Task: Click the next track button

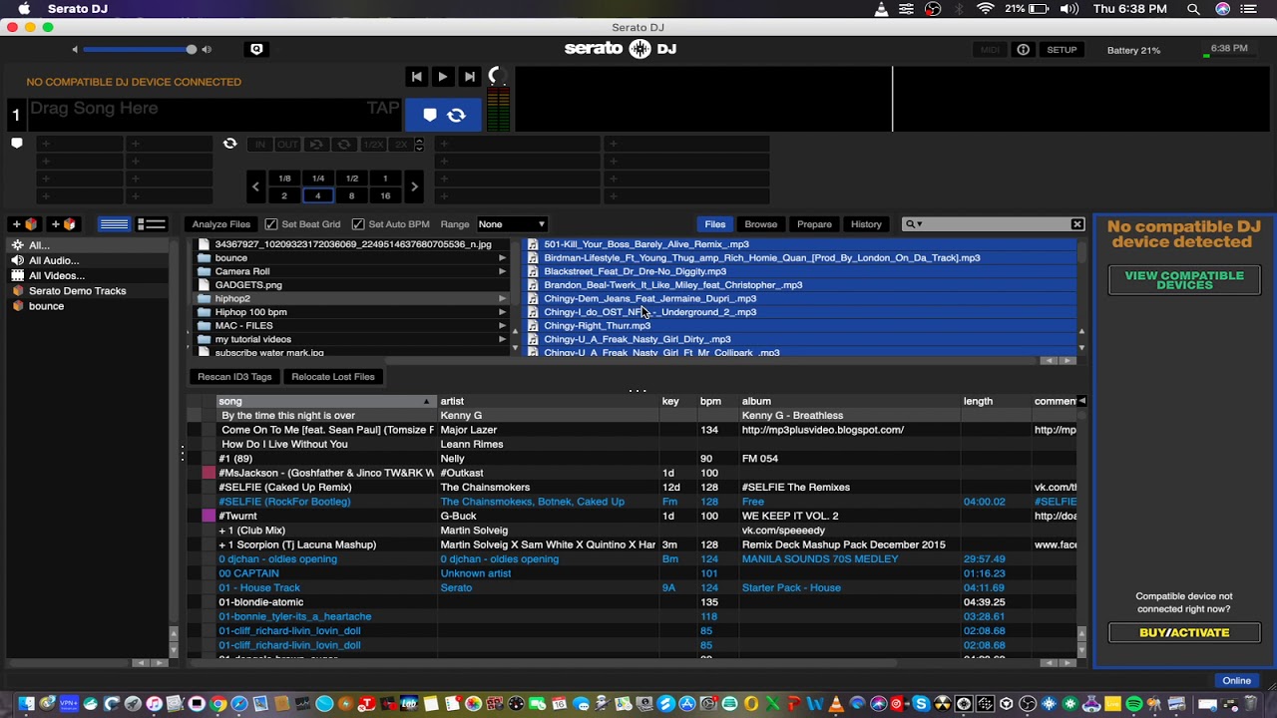Action: point(470,77)
